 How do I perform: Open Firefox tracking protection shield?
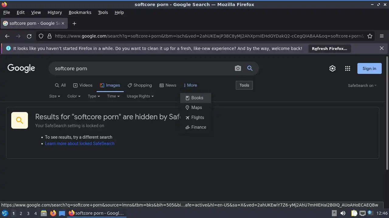(41, 36)
